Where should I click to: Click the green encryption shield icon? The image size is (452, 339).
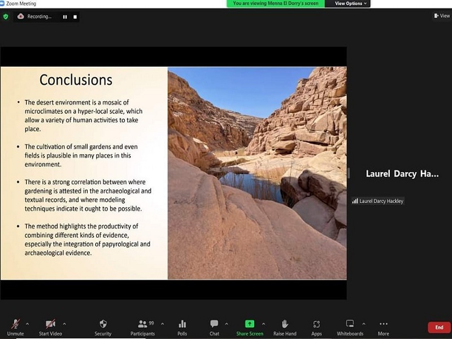coord(6,16)
